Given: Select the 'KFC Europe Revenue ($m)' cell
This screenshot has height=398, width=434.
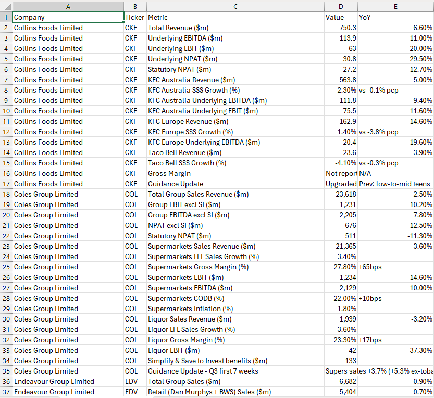Looking at the screenshot, I should (x=235, y=121).
